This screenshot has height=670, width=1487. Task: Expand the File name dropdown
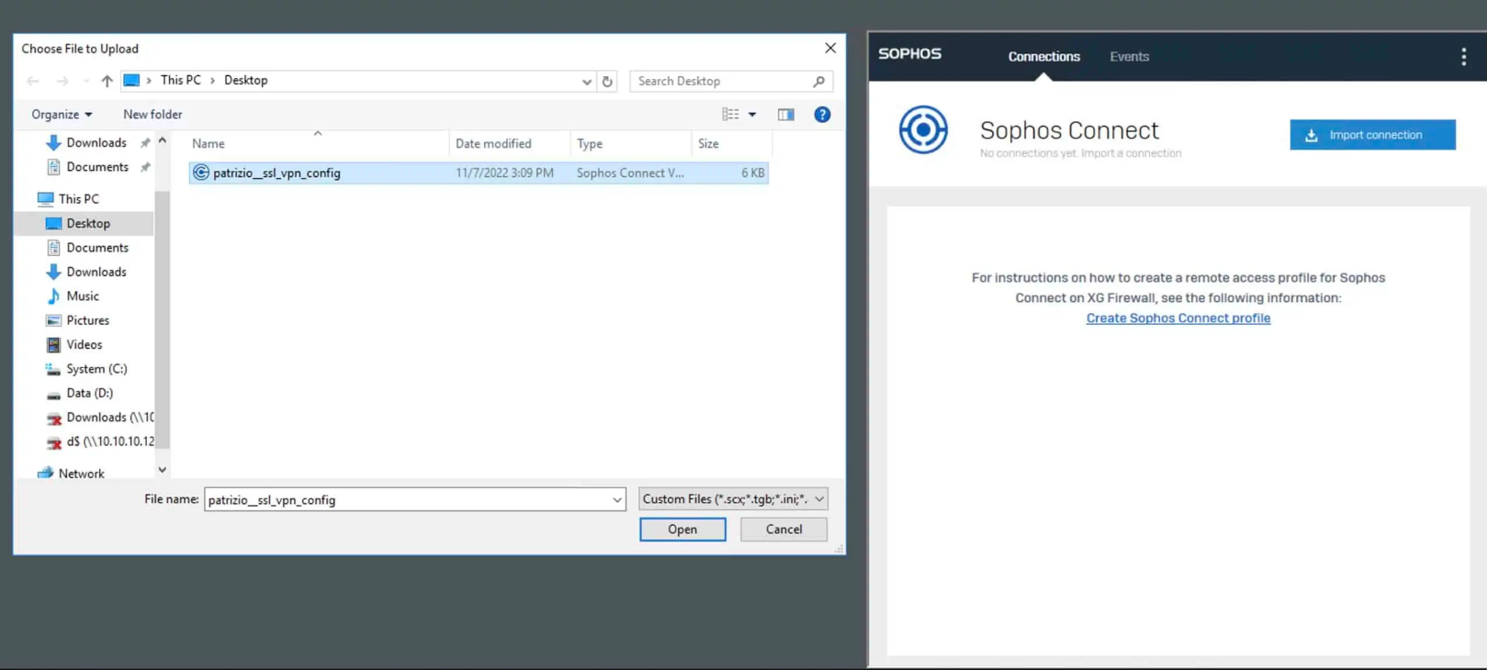pyautogui.click(x=616, y=499)
